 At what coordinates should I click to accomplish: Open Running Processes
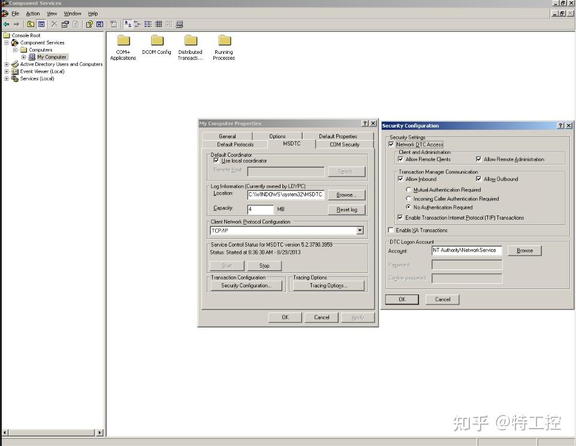tap(223, 43)
